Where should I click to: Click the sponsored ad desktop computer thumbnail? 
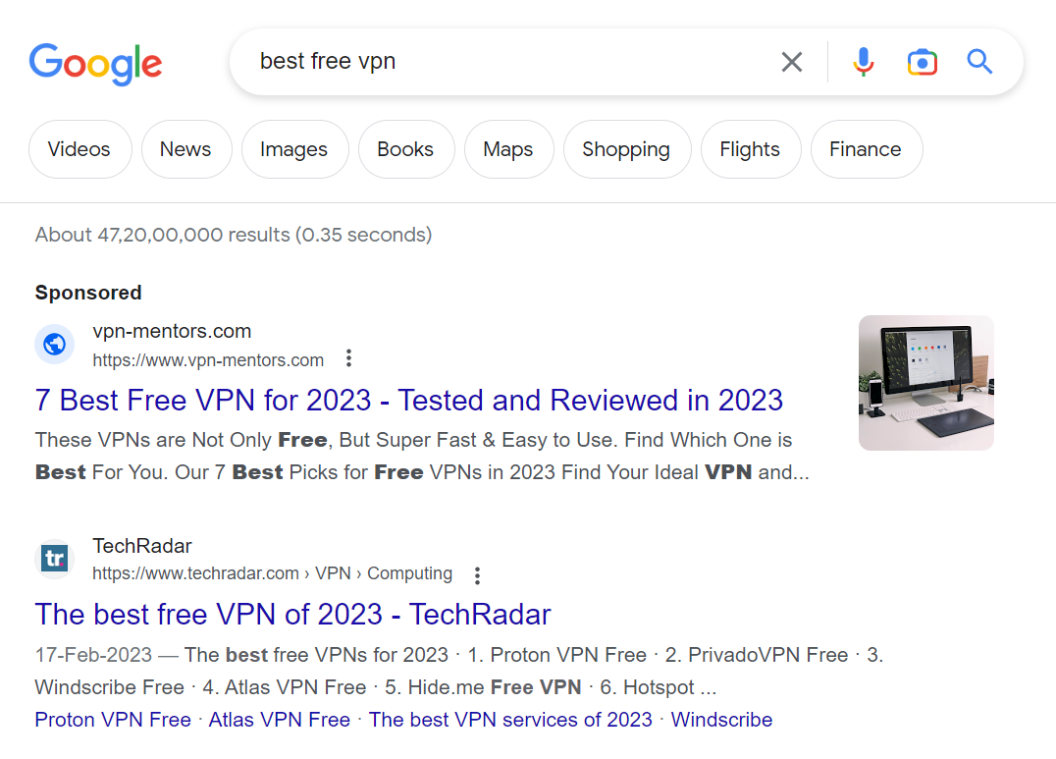(x=926, y=383)
